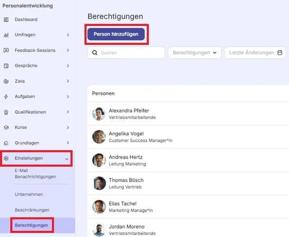Collapse the Einstellungen section chevron
The width and height of the screenshot is (289, 237).
click(x=66, y=159)
